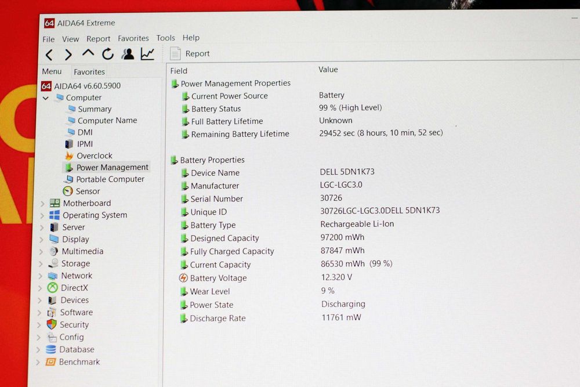Open the Help menu
The width and height of the screenshot is (580, 387).
point(191,37)
